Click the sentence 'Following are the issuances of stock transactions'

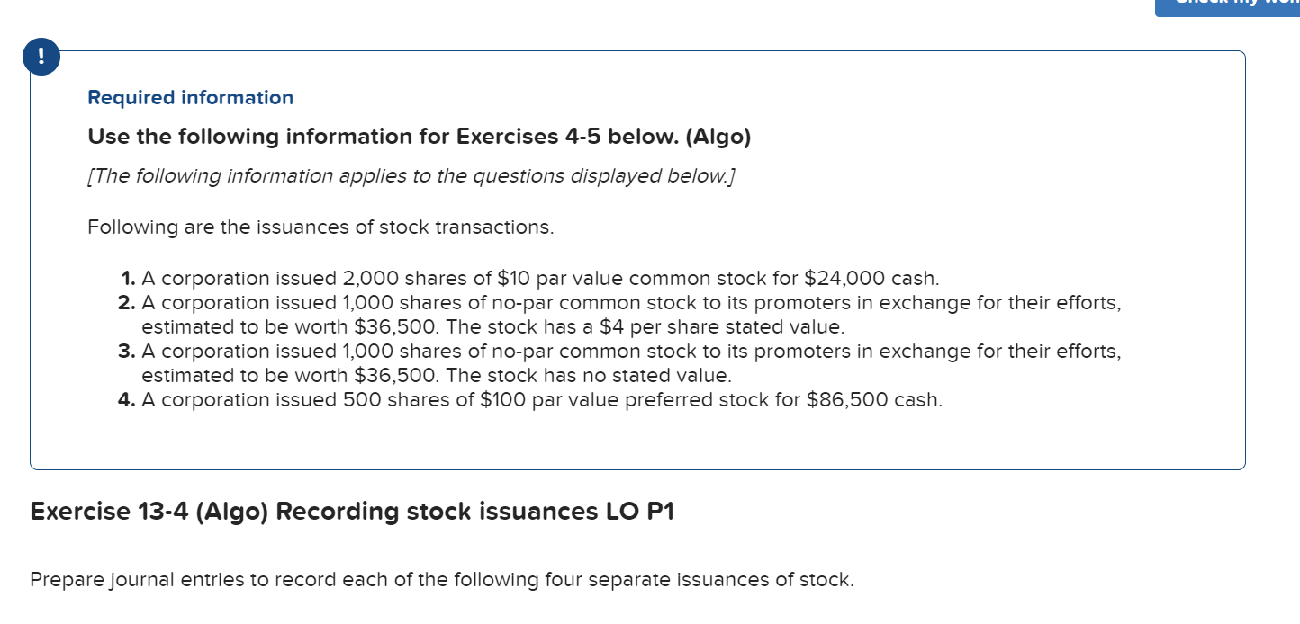click(321, 227)
